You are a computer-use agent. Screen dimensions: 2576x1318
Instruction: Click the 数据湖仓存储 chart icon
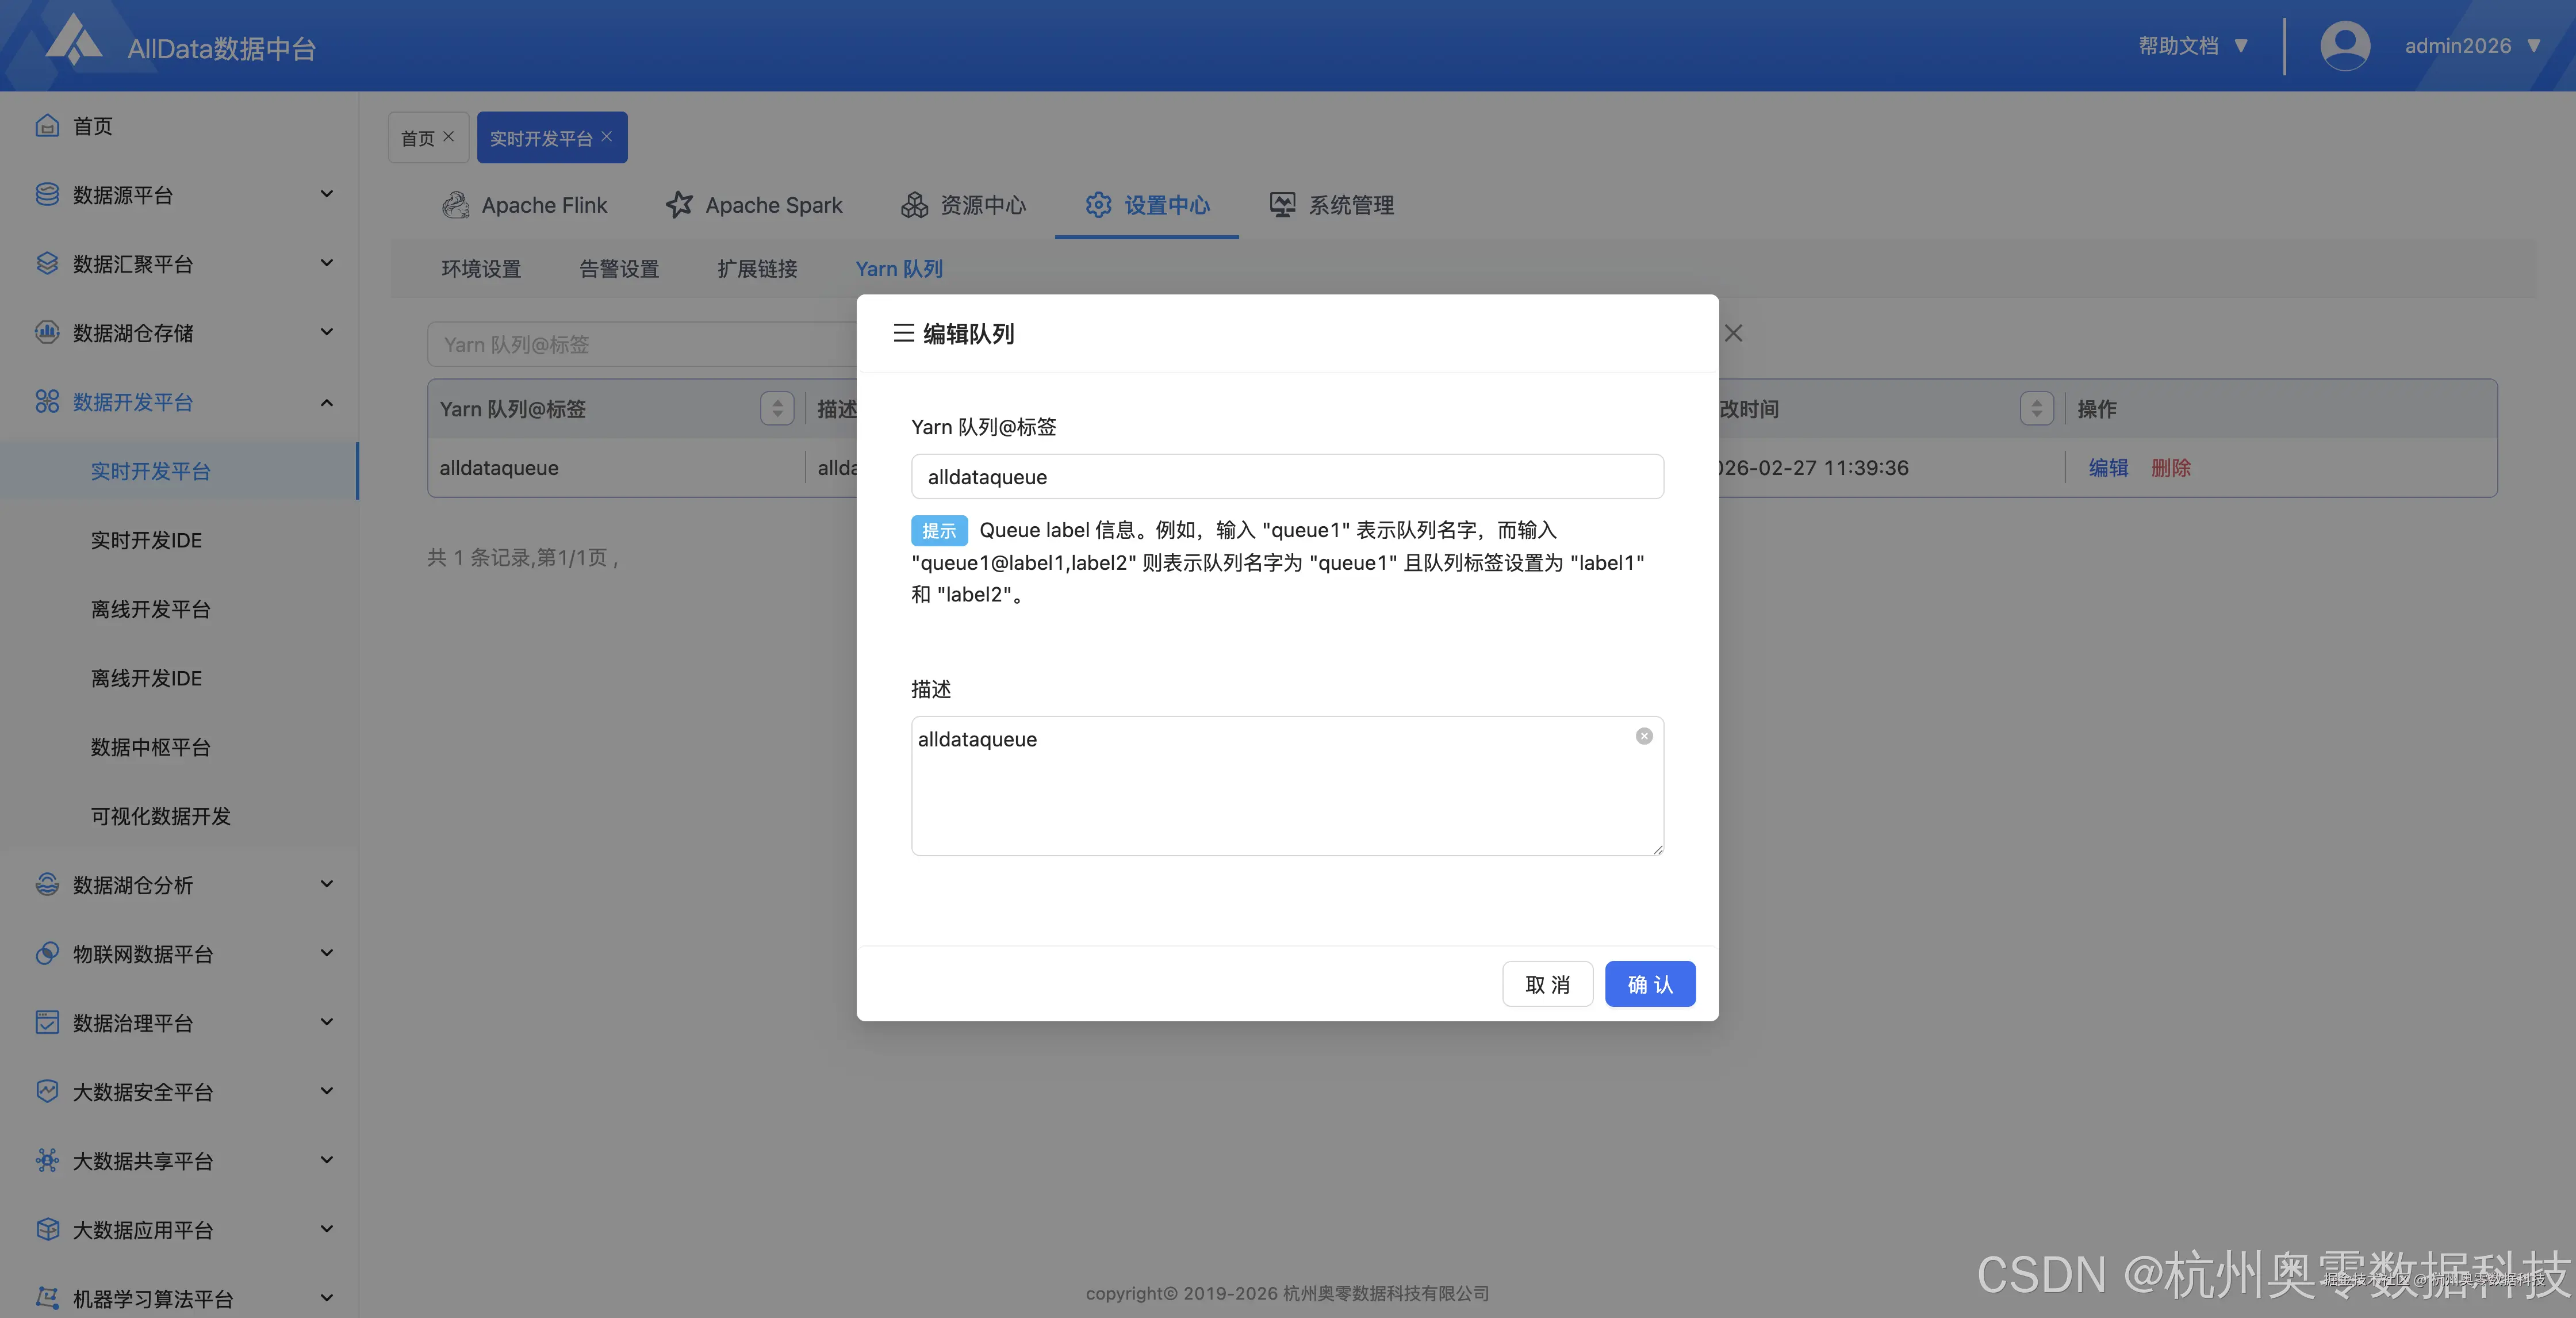47,332
